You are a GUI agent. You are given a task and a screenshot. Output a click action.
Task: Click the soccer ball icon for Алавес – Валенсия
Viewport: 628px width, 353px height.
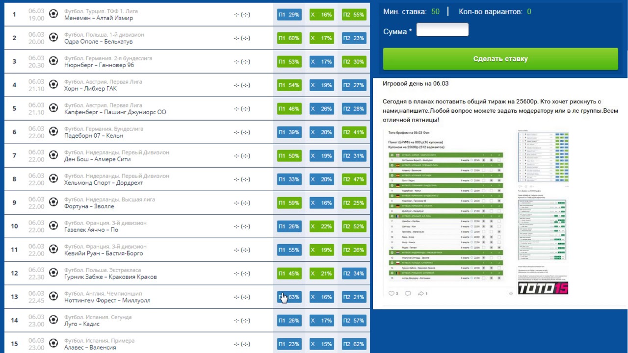(x=53, y=343)
